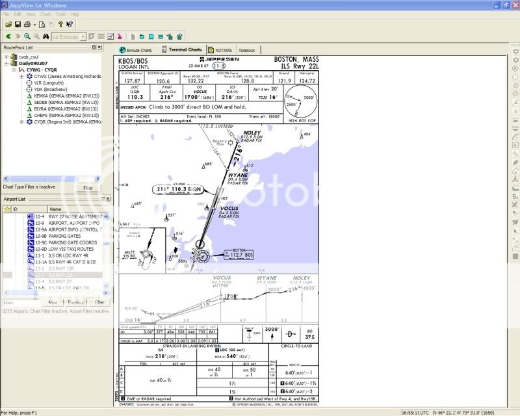The height and width of the screenshot is (416, 520).
Task: Click the binoculars search icon
Action: [45, 36]
